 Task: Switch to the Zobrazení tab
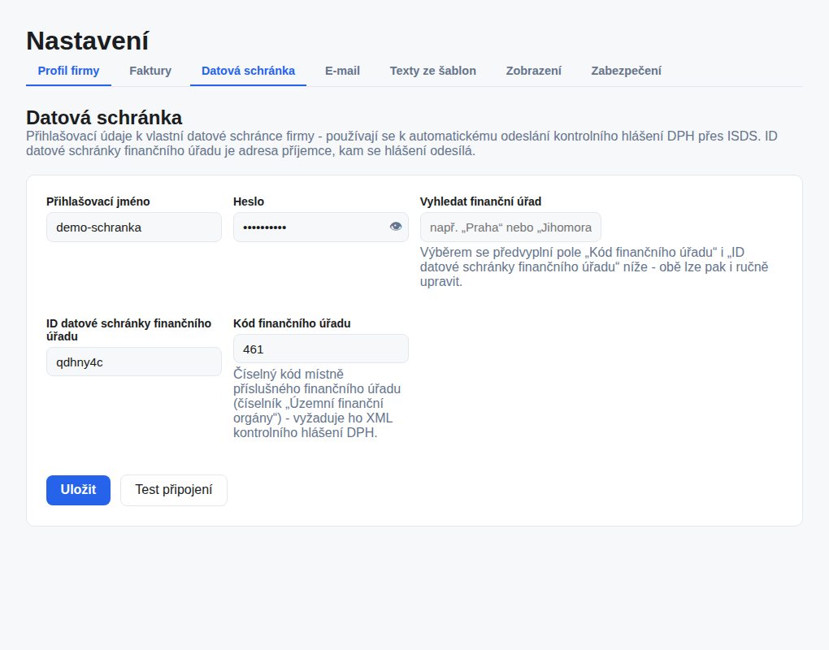point(533,71)
